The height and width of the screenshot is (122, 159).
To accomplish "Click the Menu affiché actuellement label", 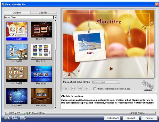I will click(x=77, y=82).
